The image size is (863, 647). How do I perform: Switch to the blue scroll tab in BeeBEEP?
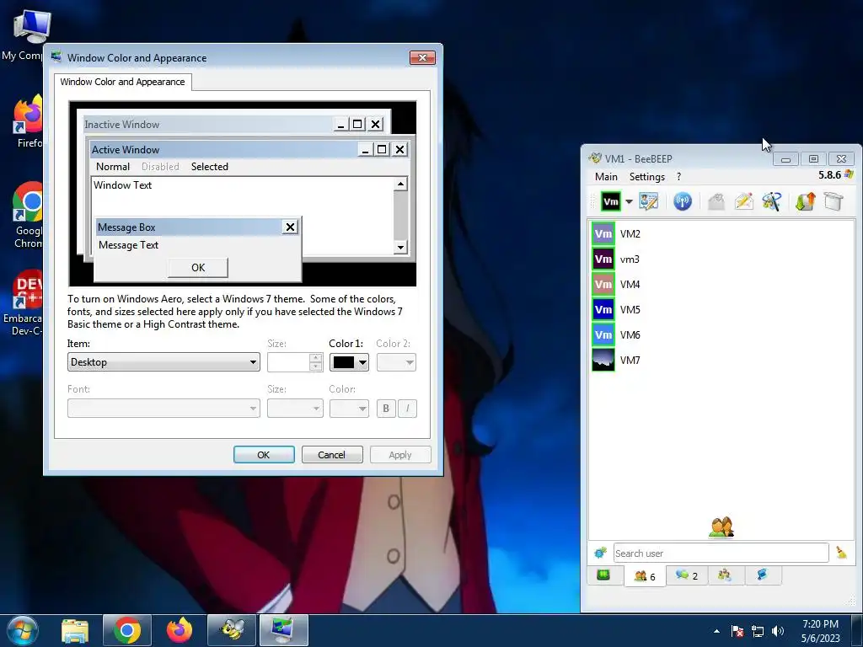[762, 575]
